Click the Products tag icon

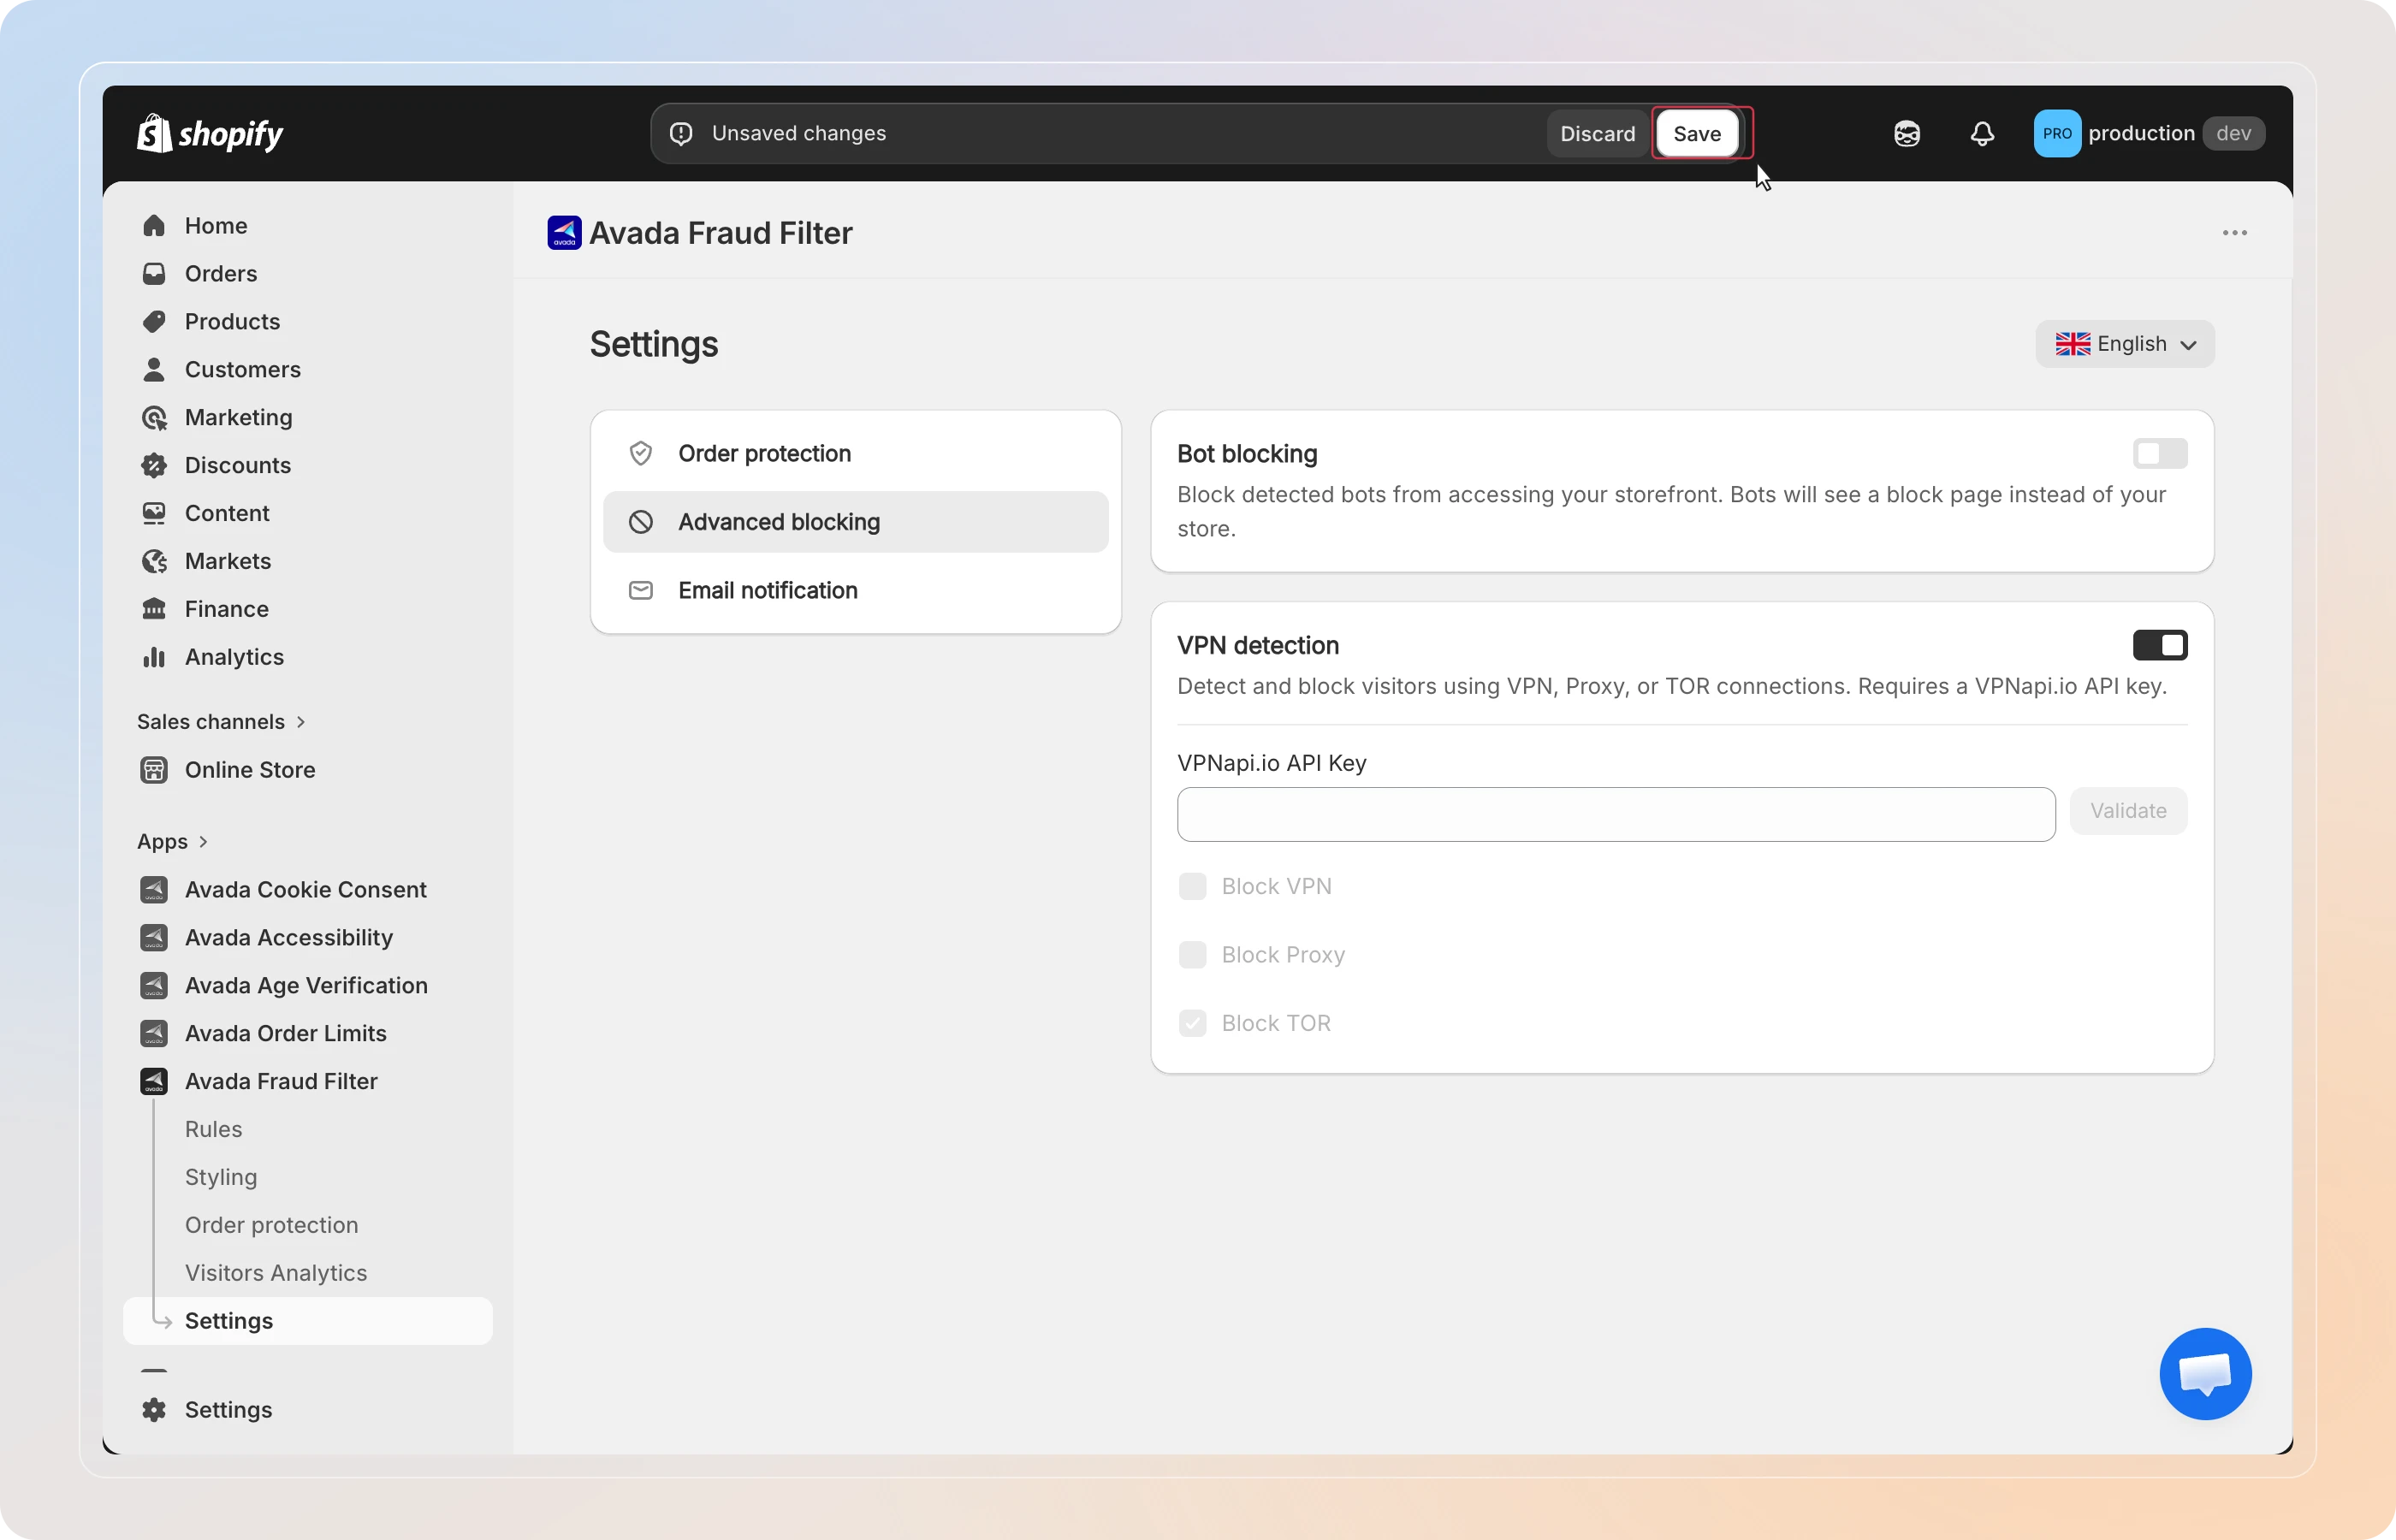coord(154,322)
